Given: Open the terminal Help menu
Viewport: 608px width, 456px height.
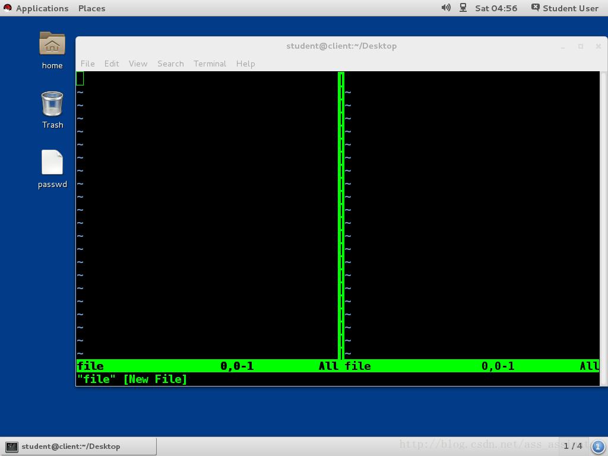Looking at the screenshot, I should [245, 64].
